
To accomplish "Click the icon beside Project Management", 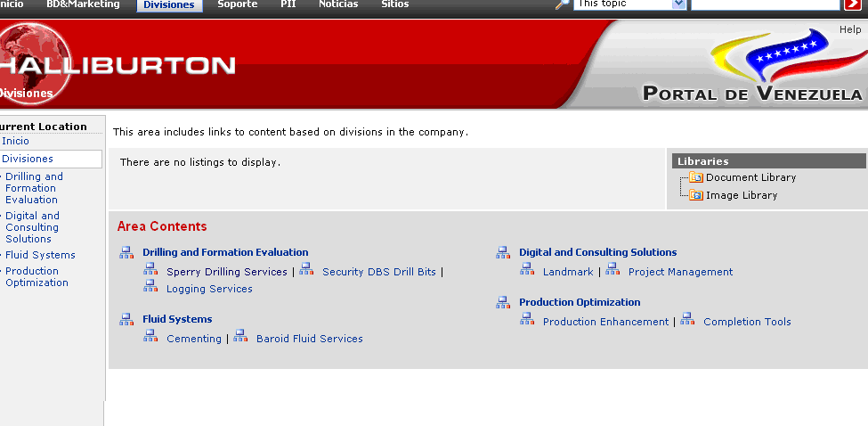I will tap(612, 269).
